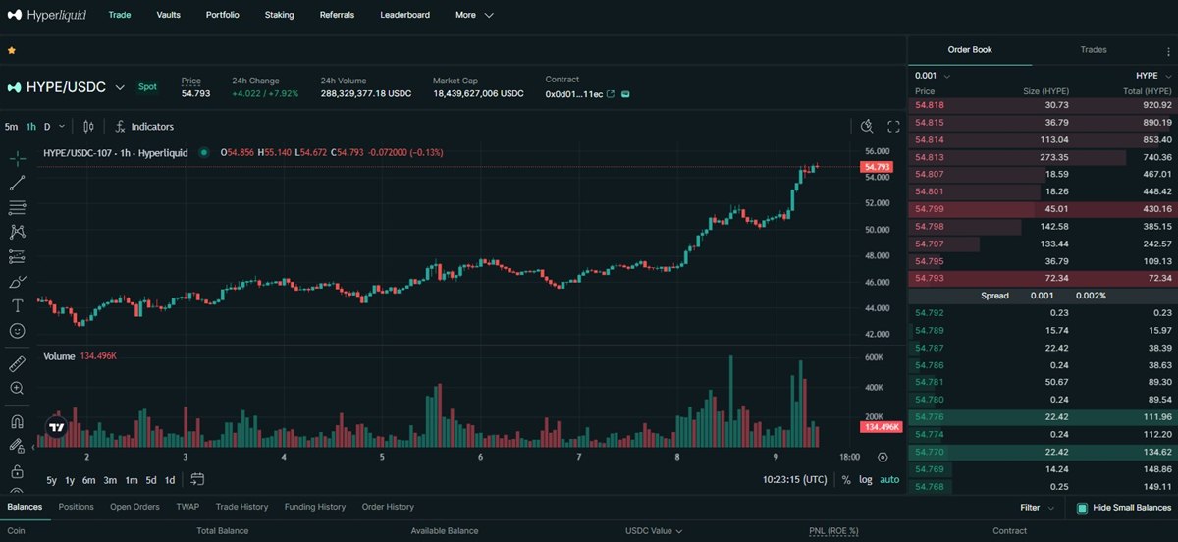1178x542 pixels.
Task: Select the Fibonacci retracement tool
Action: (x=17, y=207)
